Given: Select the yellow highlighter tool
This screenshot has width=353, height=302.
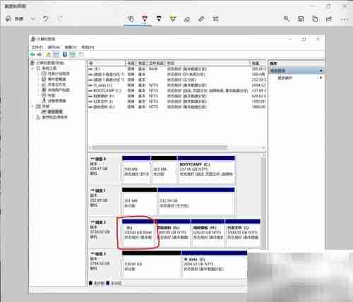Looking at the screenshot, I should coord(173,19).
